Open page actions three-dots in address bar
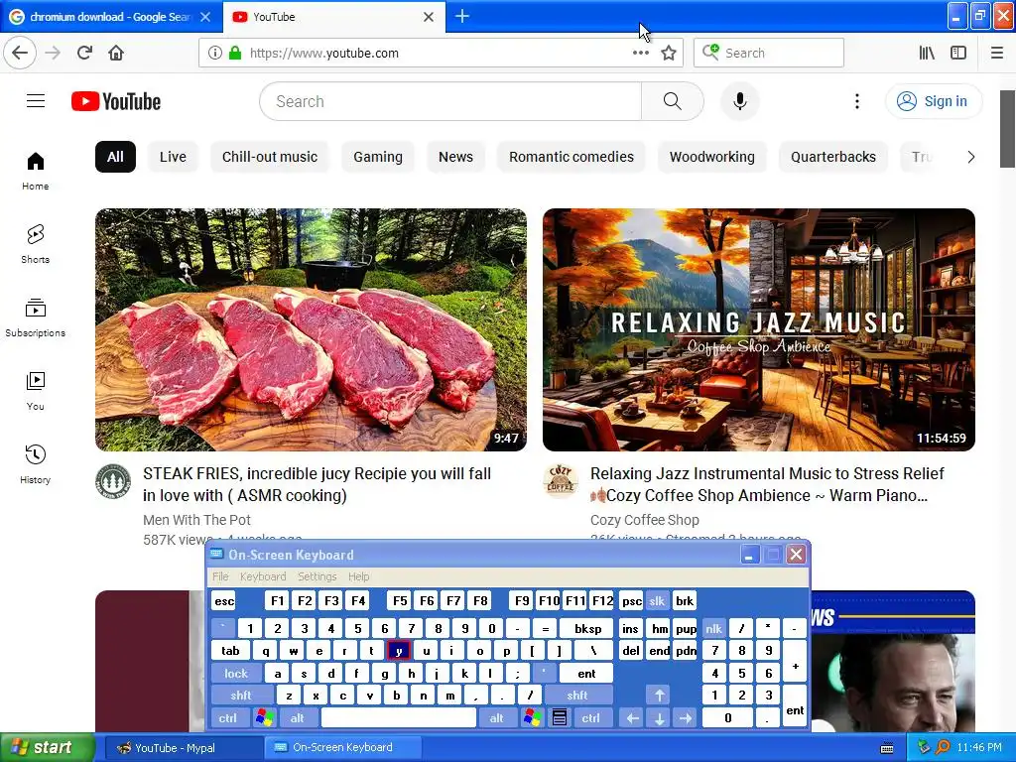This screenshot has height=762, width=1016. [640, 54]
